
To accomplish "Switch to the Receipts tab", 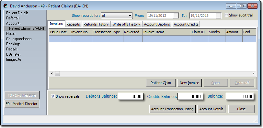I will [73, 24].
